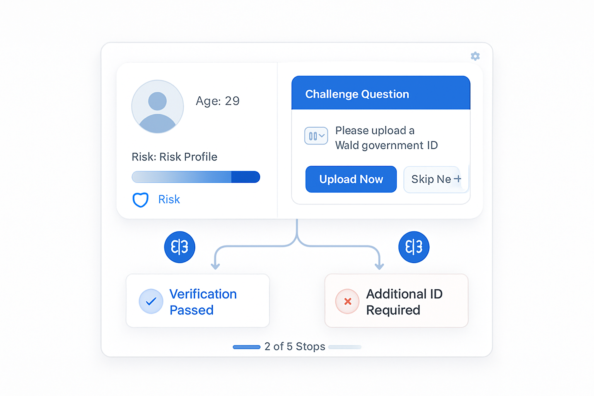This screenshot has height=396, width=594.
Task: Click the blue checkmark circle icon
Action: pos(151,301)
